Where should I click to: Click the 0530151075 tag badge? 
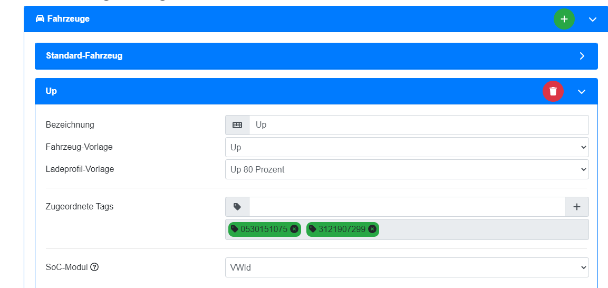click(263, 229)
